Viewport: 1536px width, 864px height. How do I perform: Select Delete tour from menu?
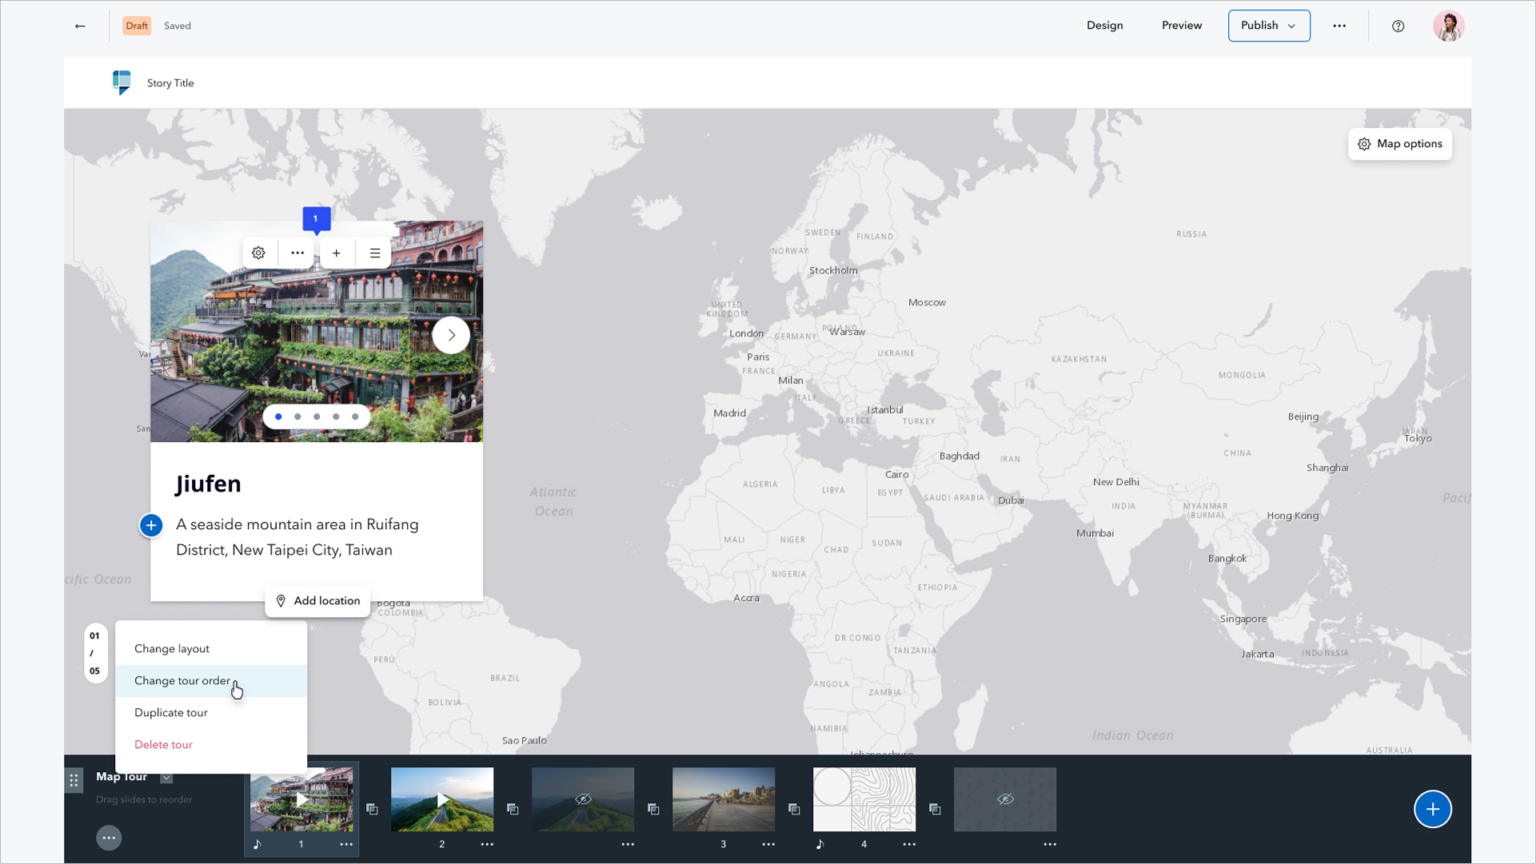[x=163, y=745]
